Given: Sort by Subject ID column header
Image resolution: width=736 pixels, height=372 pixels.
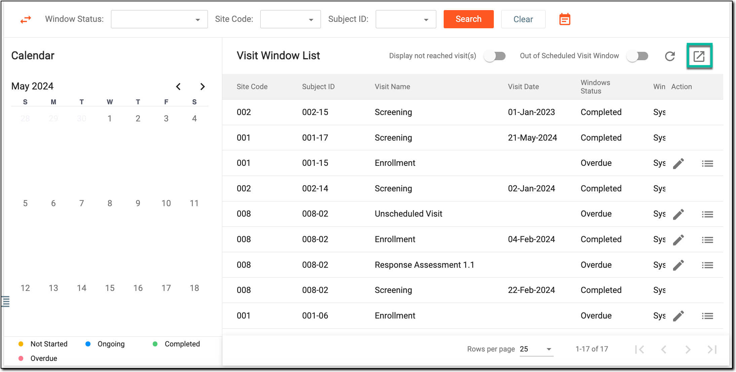Looking at the screenshot, I should pyautogui.click(x=318, y=87).
